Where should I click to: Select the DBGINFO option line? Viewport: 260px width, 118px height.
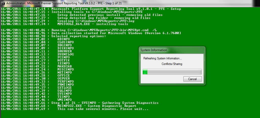(36, 45)
